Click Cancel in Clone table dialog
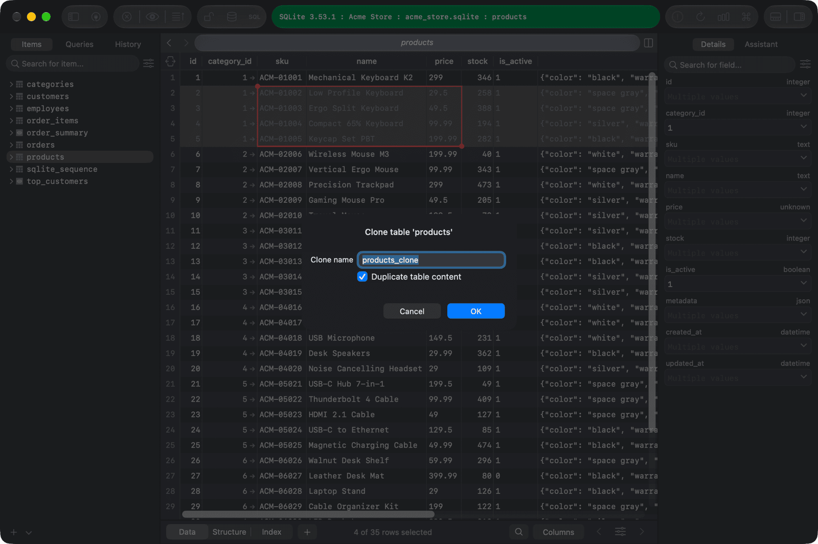This screenshot has width=818, height=544. 412,311
